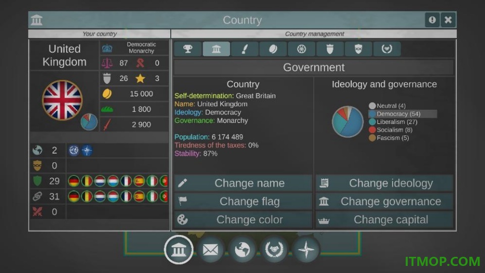
Task: Click the scales stability icon
Action: tap(107, 63)
